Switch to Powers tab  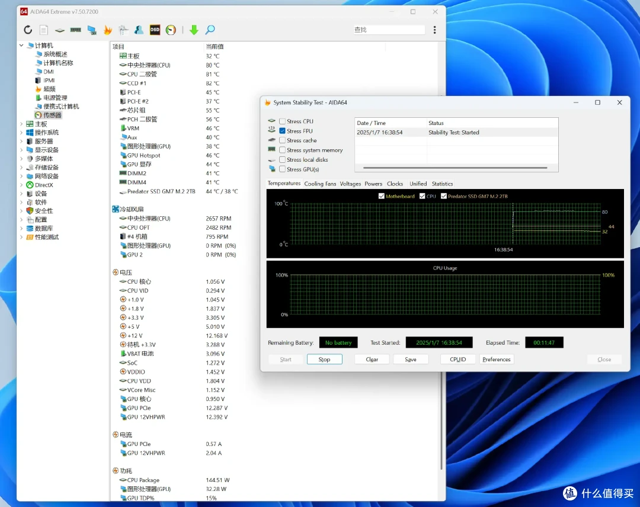(373, 184)
